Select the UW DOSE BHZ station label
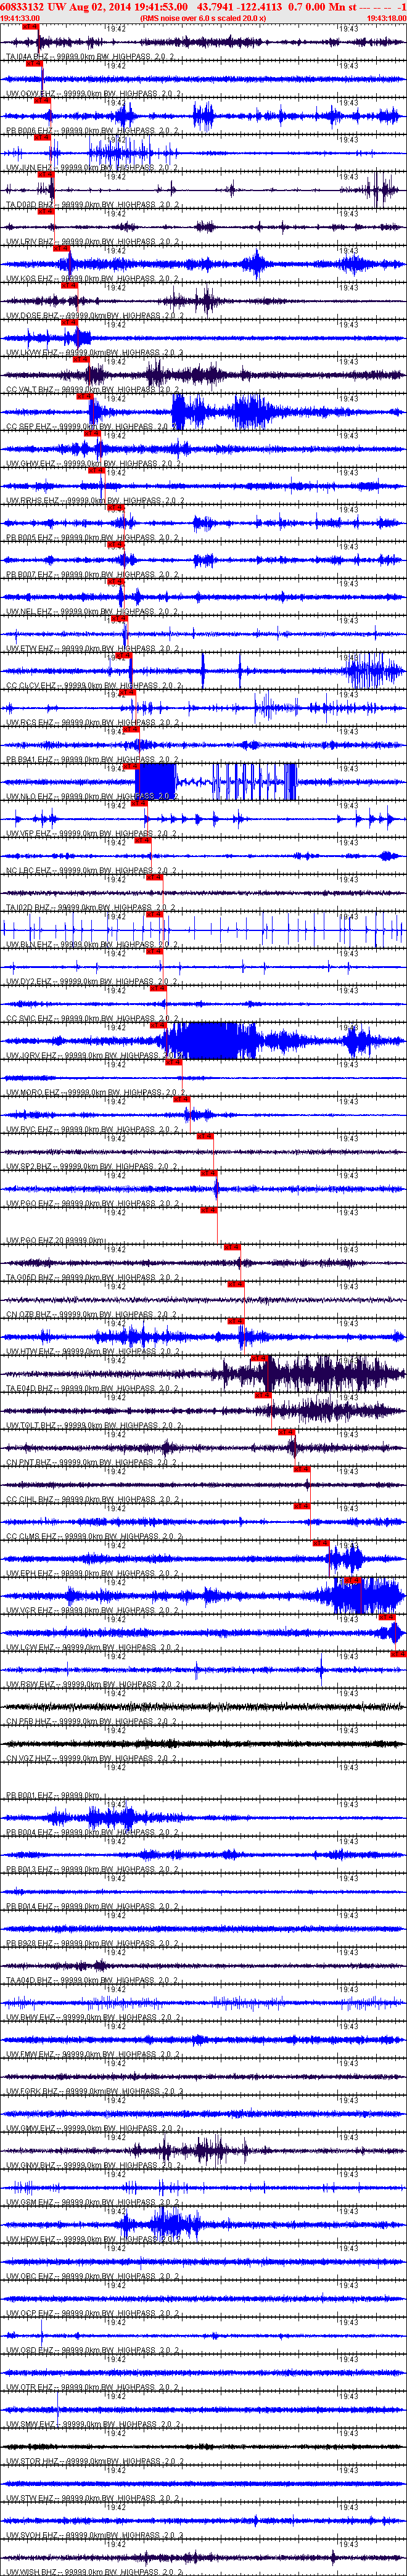The width and height of the screenshot is (407, 2576). (93, 316)
